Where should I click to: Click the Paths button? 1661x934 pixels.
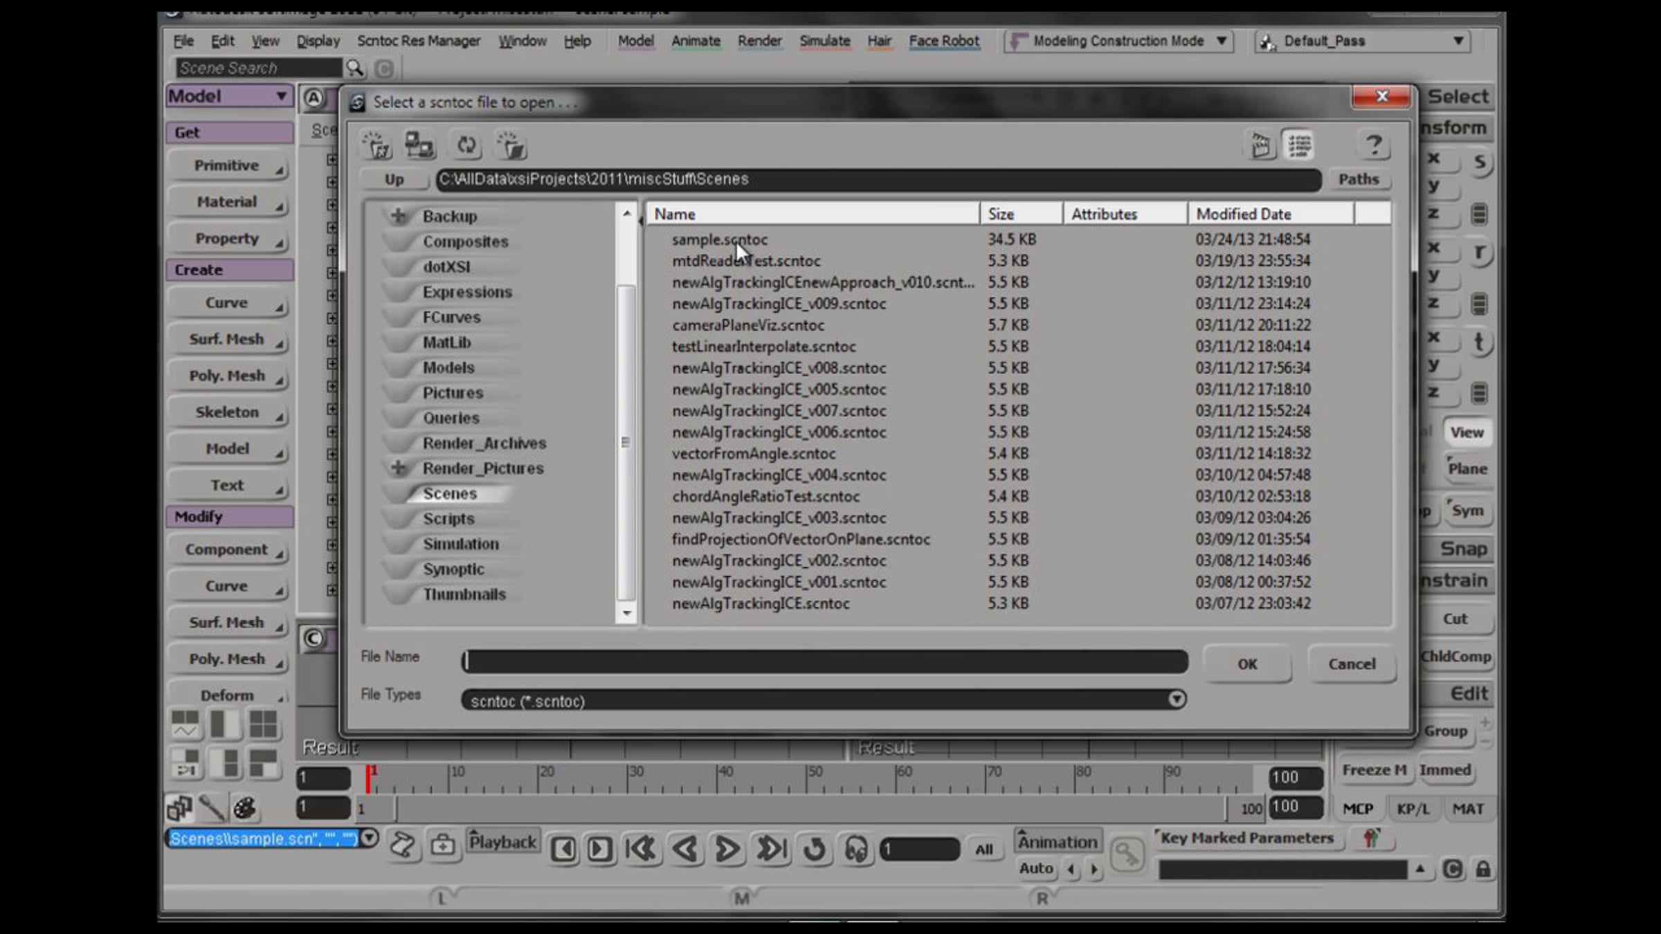coord(1359,179)
